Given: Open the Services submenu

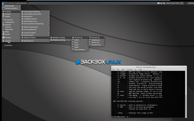Looking at the screenshot, I should 11,14.
